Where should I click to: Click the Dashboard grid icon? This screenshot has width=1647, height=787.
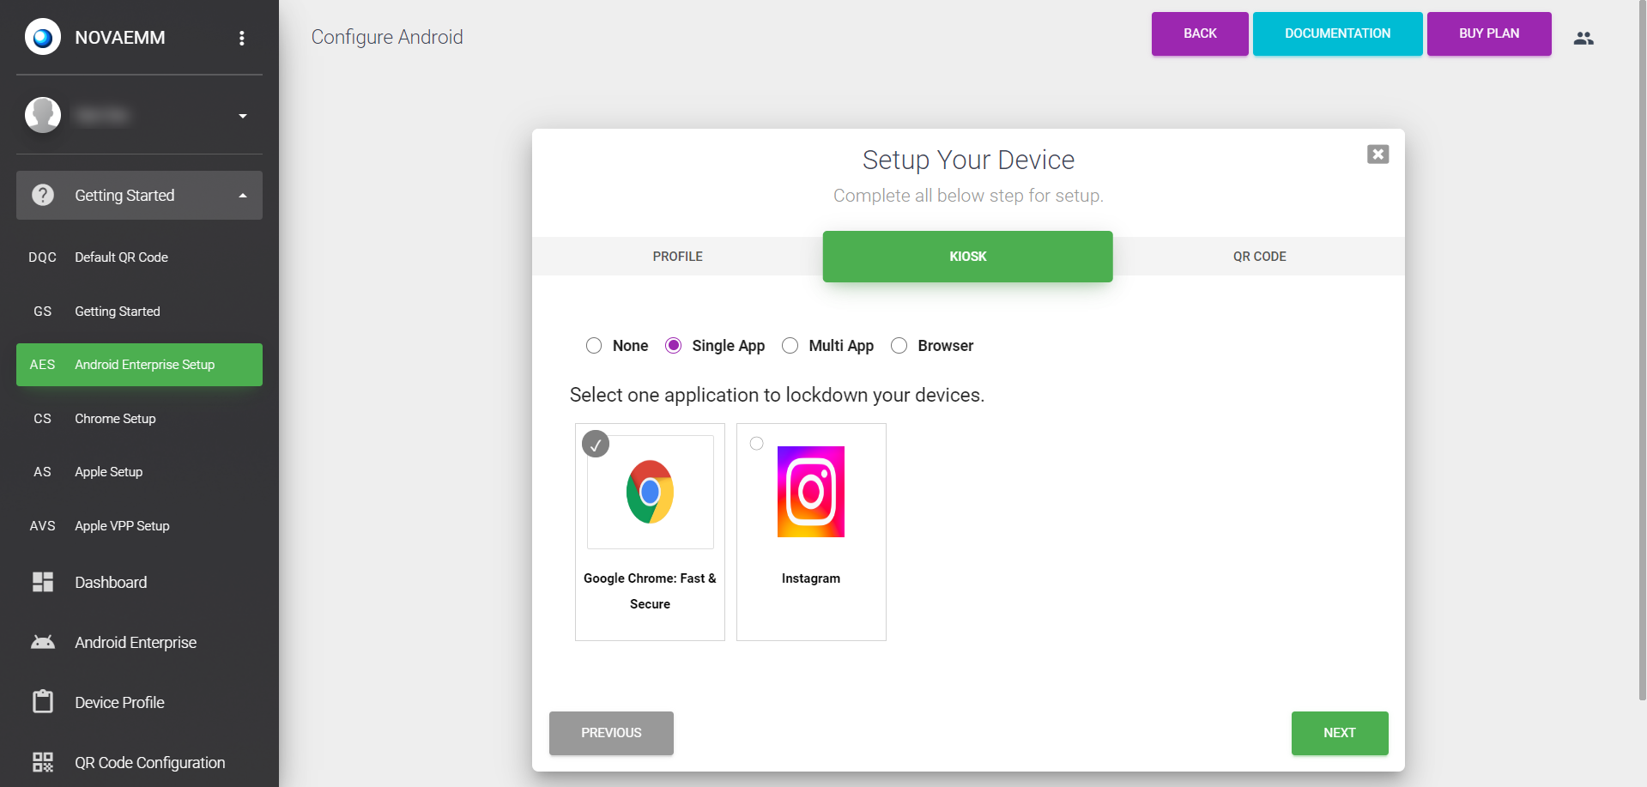(43, 582)
